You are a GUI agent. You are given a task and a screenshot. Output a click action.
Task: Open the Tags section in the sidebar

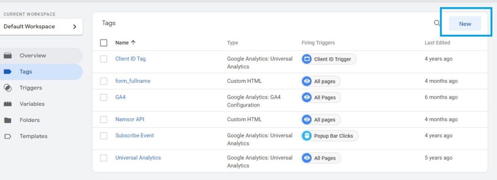(41, 72)
